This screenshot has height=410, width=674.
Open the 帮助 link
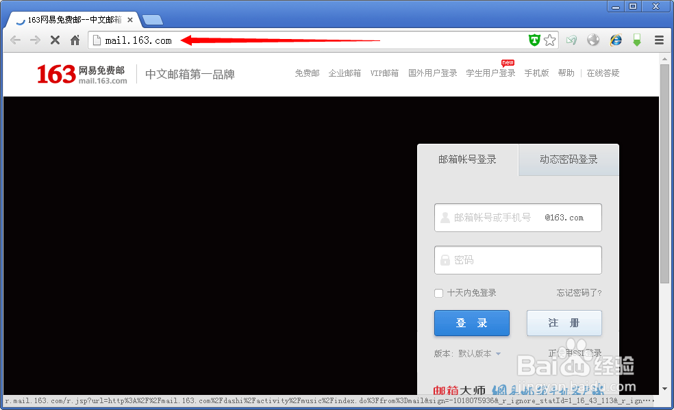pyautogui.click(x=566, y=73)
